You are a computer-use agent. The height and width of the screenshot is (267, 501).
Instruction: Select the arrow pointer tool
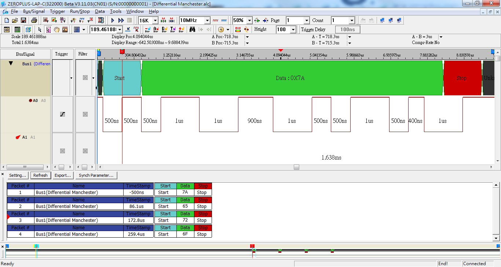tap(40, 29)
